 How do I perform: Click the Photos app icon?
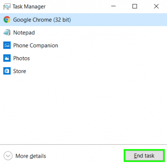coord(7,58)
